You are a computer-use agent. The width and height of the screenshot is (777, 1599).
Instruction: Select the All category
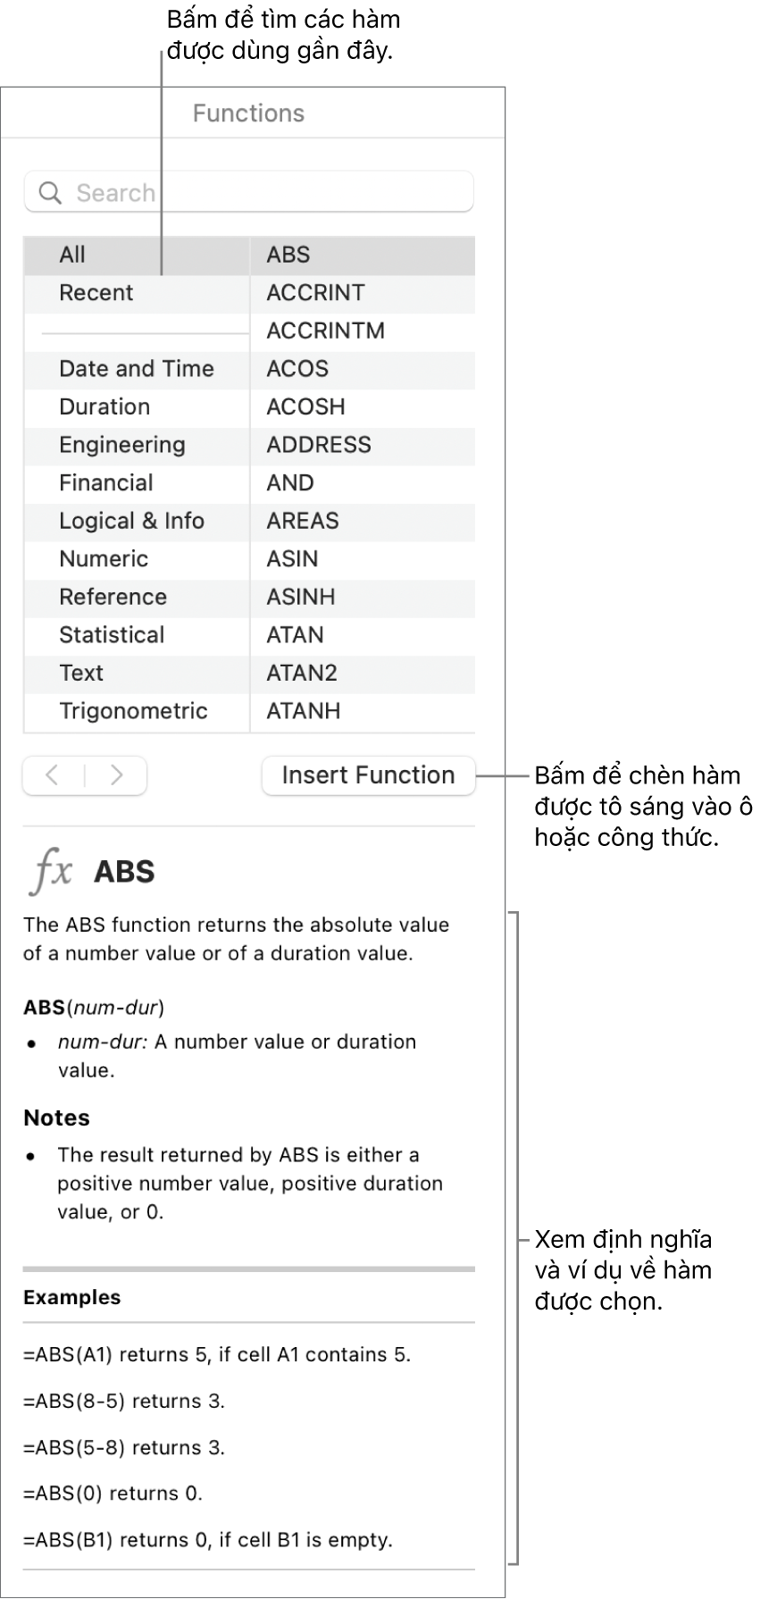72,255
